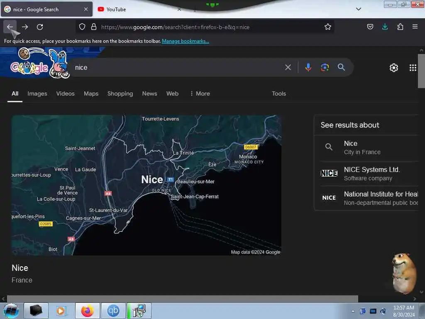Open the Windows Start menu orb
Viewport: 425px width, 319px height.
(x=11, y=311)
